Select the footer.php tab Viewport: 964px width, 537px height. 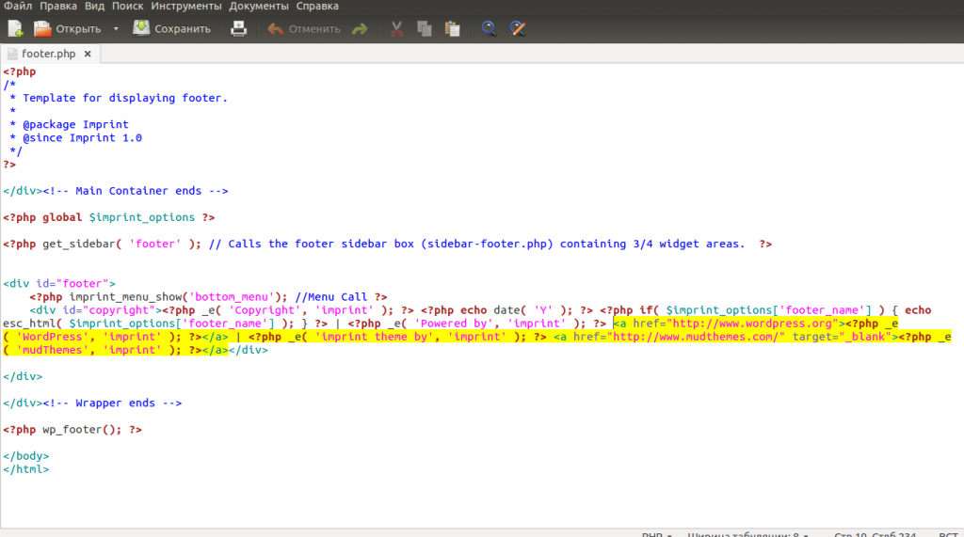[47, 55]
